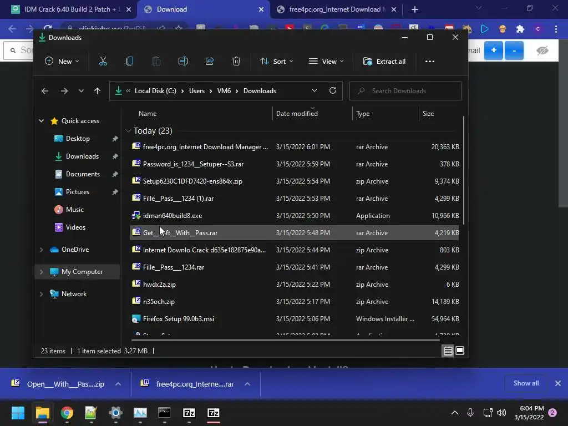This screenshot has width=568, height=426.
Task: Open Chrome extensions puzzle icon
Action: pos(520,29)
